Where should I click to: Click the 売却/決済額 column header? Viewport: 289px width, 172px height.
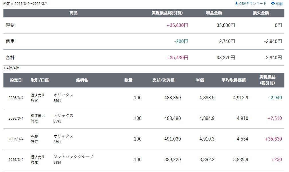click(163, 80)
